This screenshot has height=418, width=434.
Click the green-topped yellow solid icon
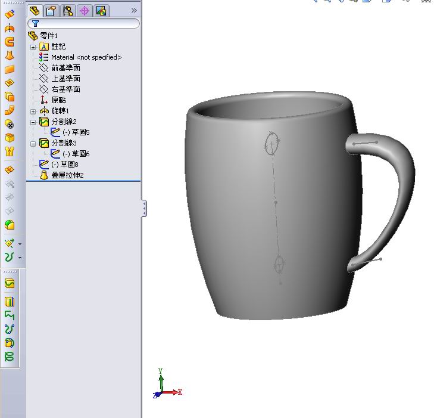click(x=10, y=225)
